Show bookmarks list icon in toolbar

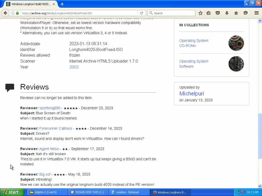(x=209, y=13)
